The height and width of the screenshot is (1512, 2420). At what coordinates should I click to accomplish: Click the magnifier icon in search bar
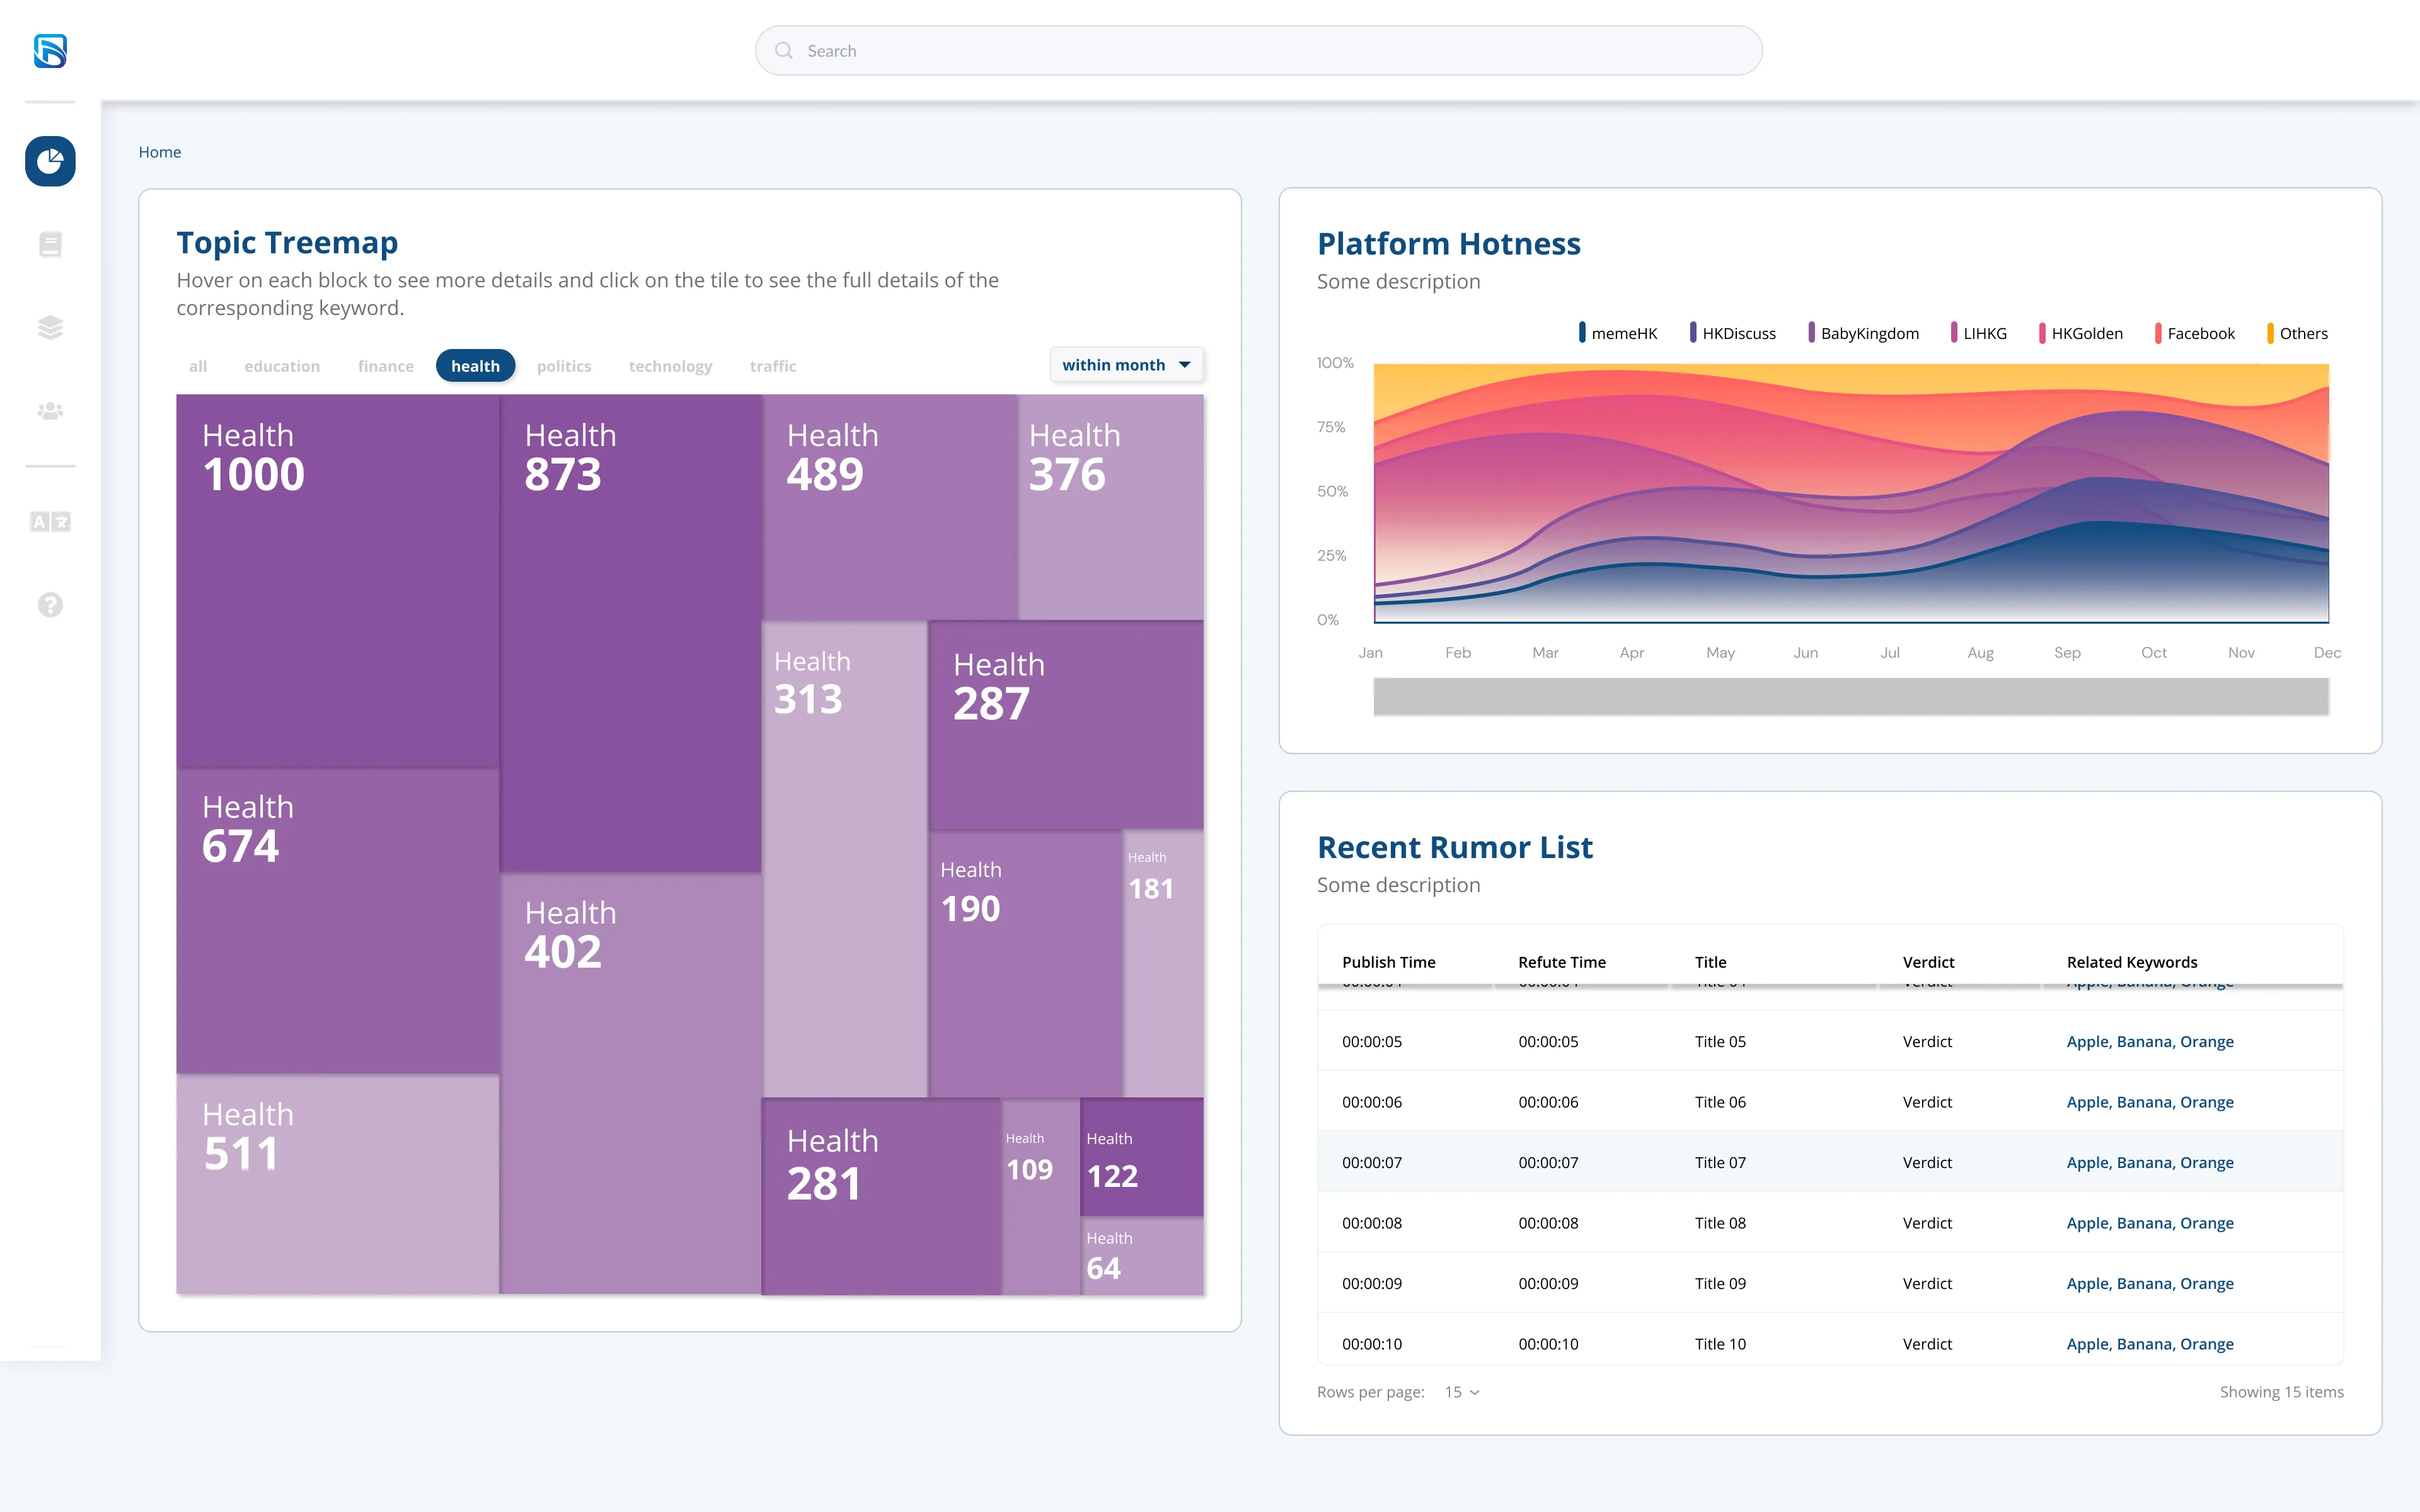pos(784,51)
